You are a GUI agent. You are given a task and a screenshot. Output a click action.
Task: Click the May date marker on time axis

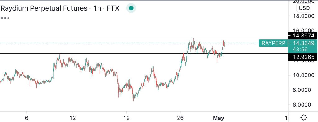coord(218,118)
